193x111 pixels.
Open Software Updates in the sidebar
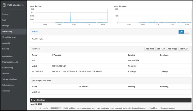point(10,79)
